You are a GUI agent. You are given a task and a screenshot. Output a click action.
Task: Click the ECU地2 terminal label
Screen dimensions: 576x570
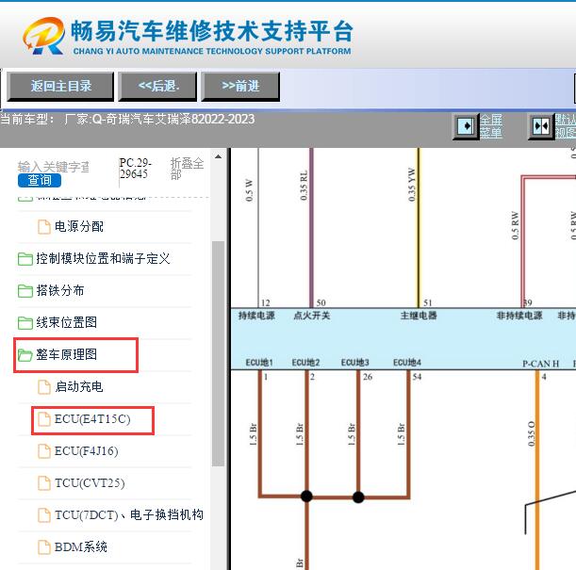point(305,363)
